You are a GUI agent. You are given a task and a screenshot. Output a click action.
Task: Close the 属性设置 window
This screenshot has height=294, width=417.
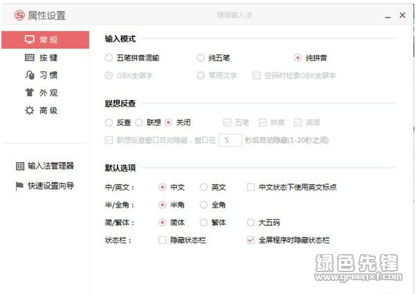403,15
